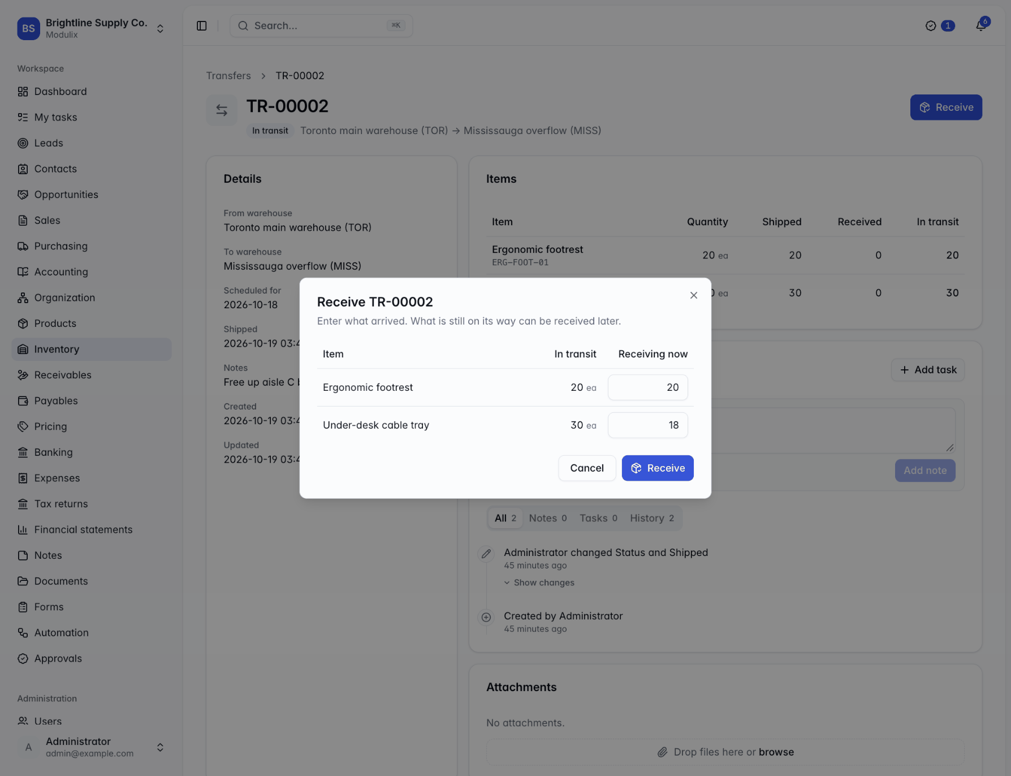
Task: Open Administrator account menu
Action: 91,747
